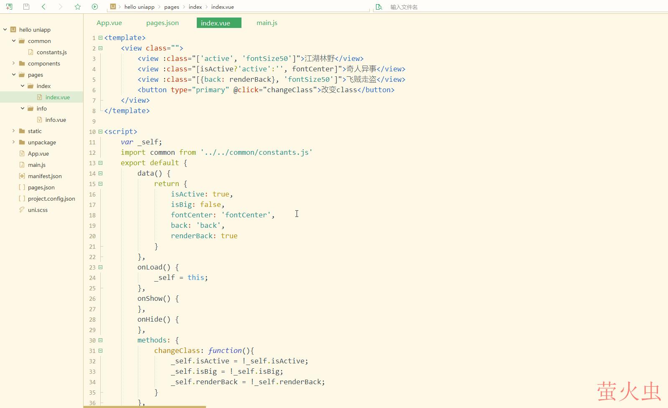This screenshot has width=668, height=408.
Task: Open manifest.json in the project tree
Action: (x=45, y=176)
